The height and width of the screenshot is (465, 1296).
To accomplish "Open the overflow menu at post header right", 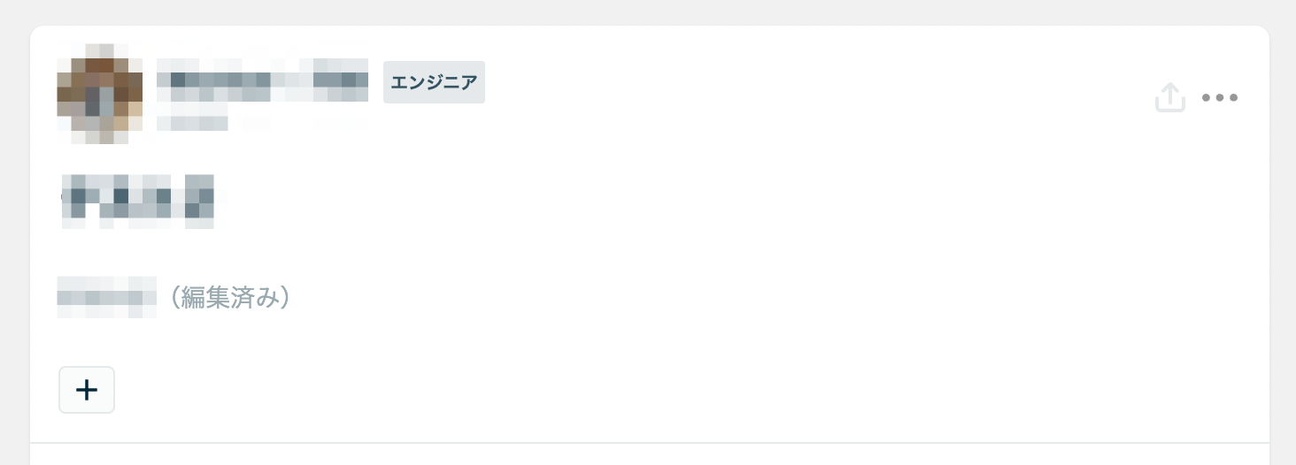I will 1220,97.
